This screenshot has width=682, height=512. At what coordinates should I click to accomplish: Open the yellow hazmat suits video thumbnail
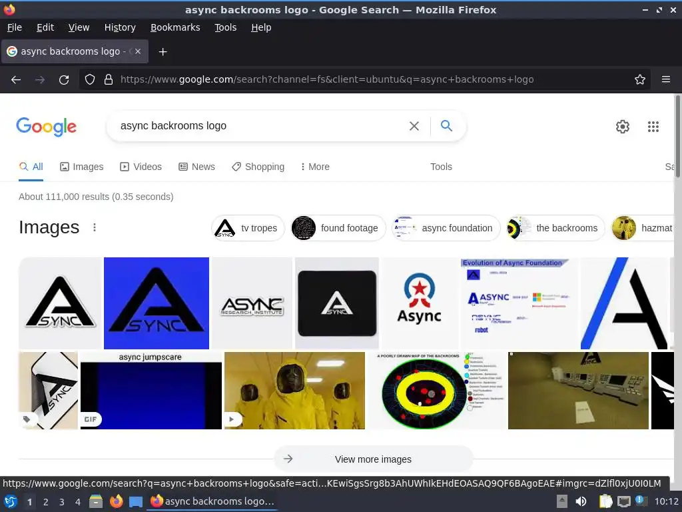pyautogui.click(x=294, y=391)
